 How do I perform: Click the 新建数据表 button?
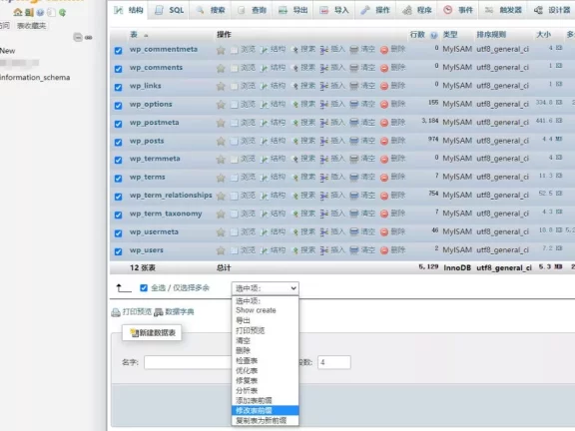pos(152,333)
